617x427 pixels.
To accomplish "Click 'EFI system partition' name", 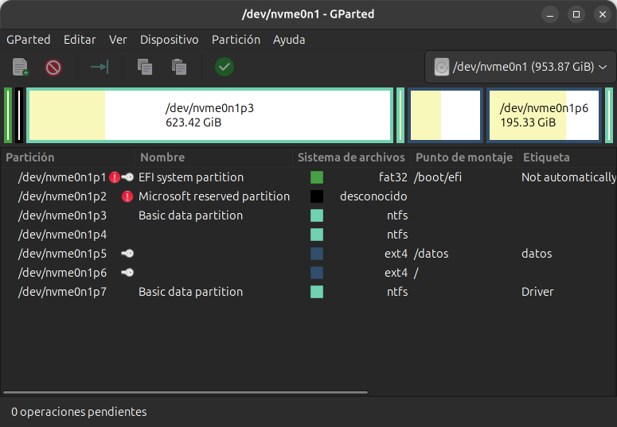I will (191, 177).
